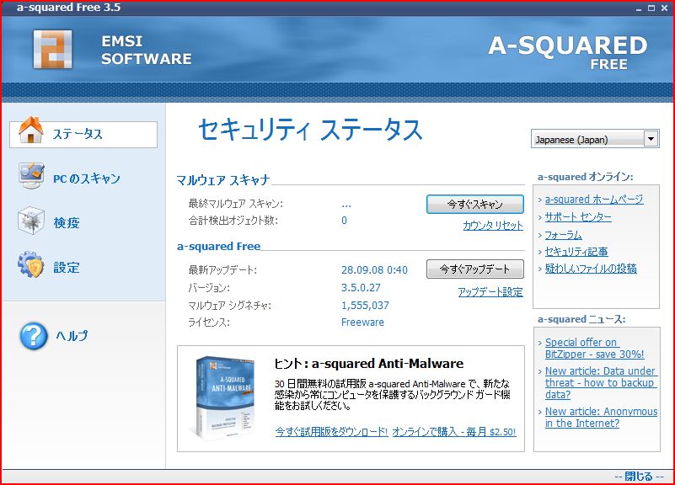675x485 pixels.
Task: Open Data under threat article link
Action: [x=601, y=382]
